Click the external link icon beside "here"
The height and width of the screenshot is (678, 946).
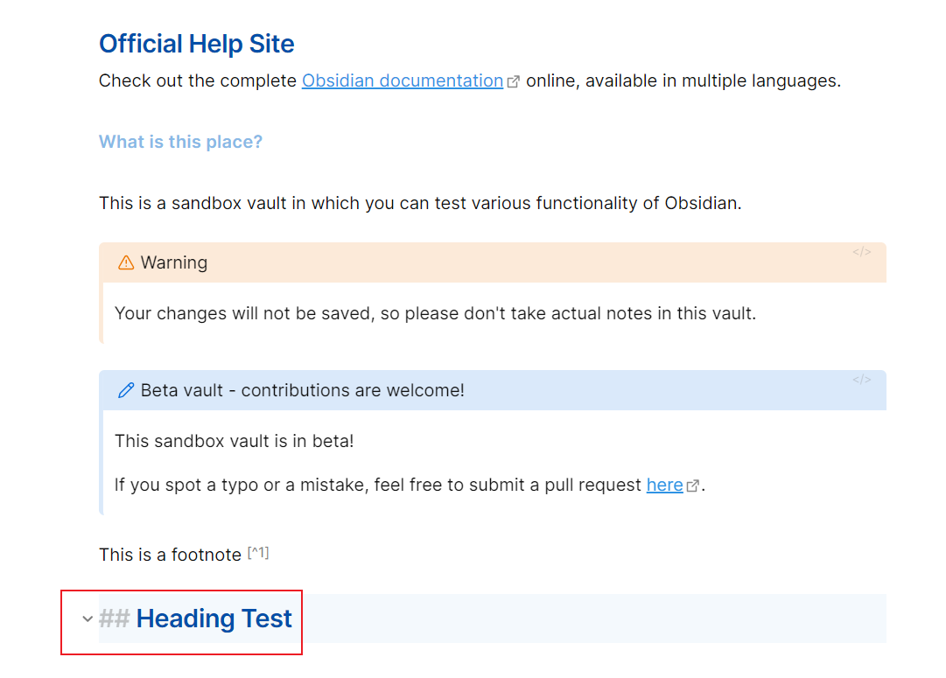pyautogui.click(x=693, y=486)
